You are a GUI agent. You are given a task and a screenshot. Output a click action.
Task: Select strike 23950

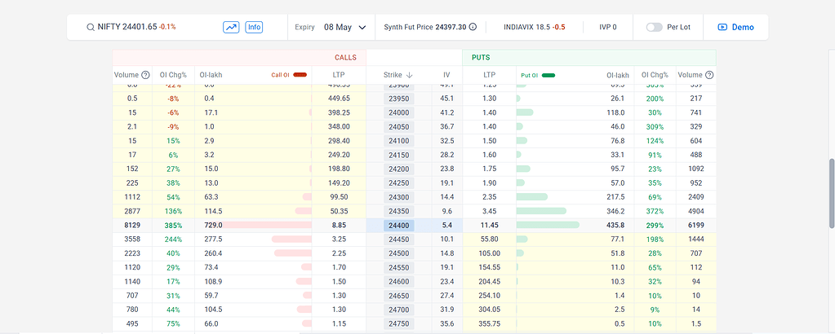point(399,99)
